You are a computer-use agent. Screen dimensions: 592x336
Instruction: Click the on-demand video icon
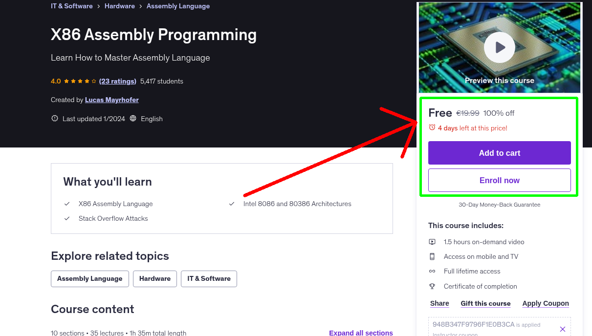(x=432, y=242)
